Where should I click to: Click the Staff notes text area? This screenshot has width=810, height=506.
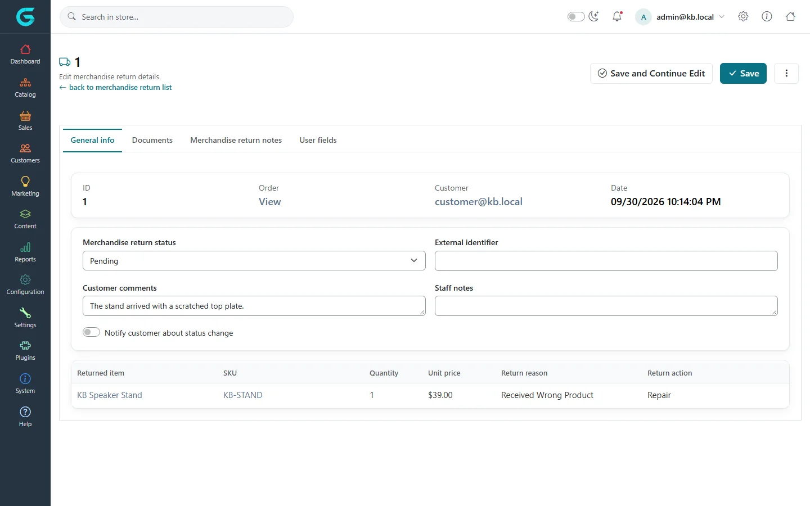606,306
